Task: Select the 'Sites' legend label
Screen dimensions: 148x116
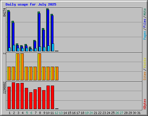Action: 145,76
